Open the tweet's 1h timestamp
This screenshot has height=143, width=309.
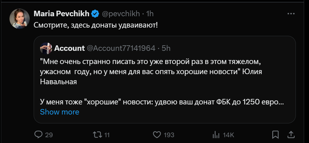150,14
